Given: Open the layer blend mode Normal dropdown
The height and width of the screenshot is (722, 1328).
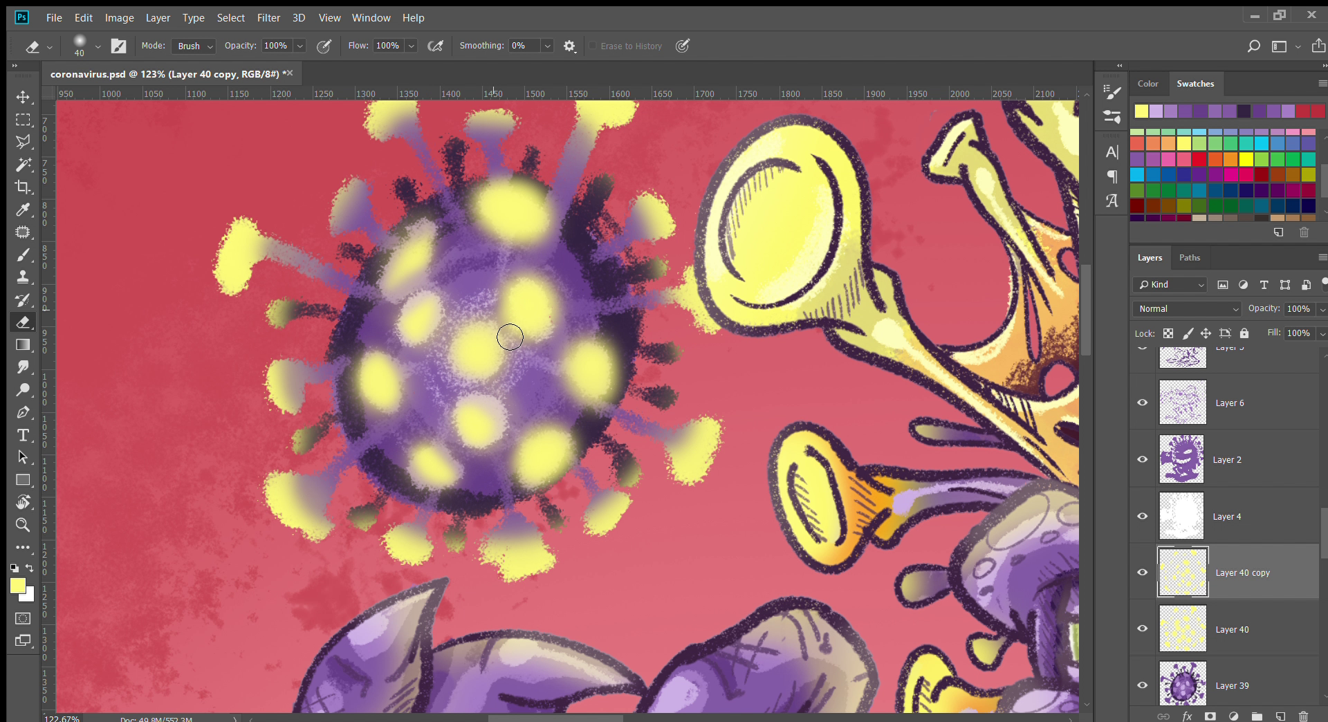Looking at the screenshot, I should 1187,309.
